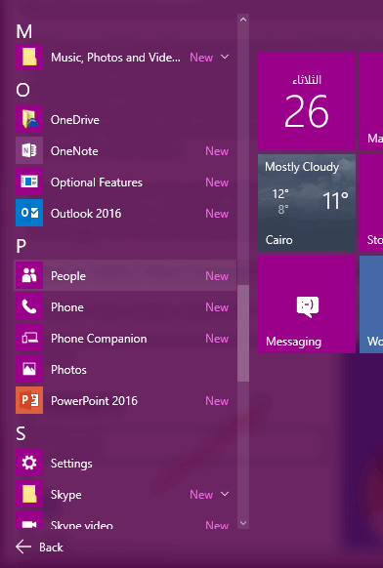This screenshot has width=383, height=568.
Task: Open the Outlook 2016 icon
Action: point(29,213)
